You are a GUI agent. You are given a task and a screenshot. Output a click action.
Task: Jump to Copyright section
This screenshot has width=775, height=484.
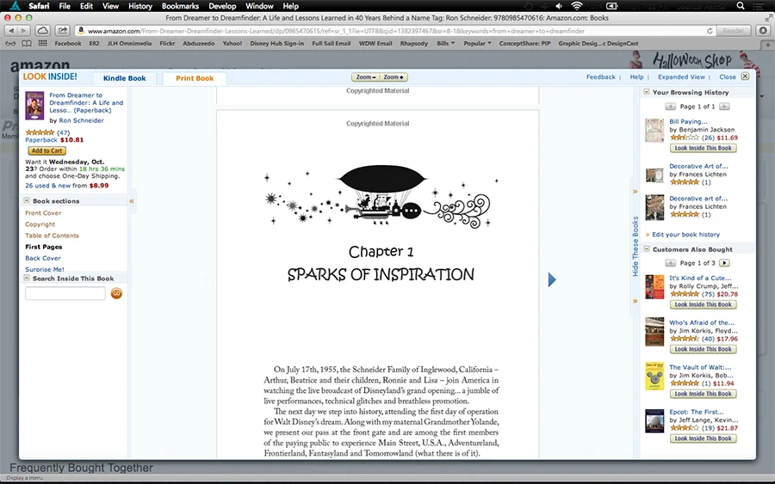pyautogui.click(x=40, y=224)
